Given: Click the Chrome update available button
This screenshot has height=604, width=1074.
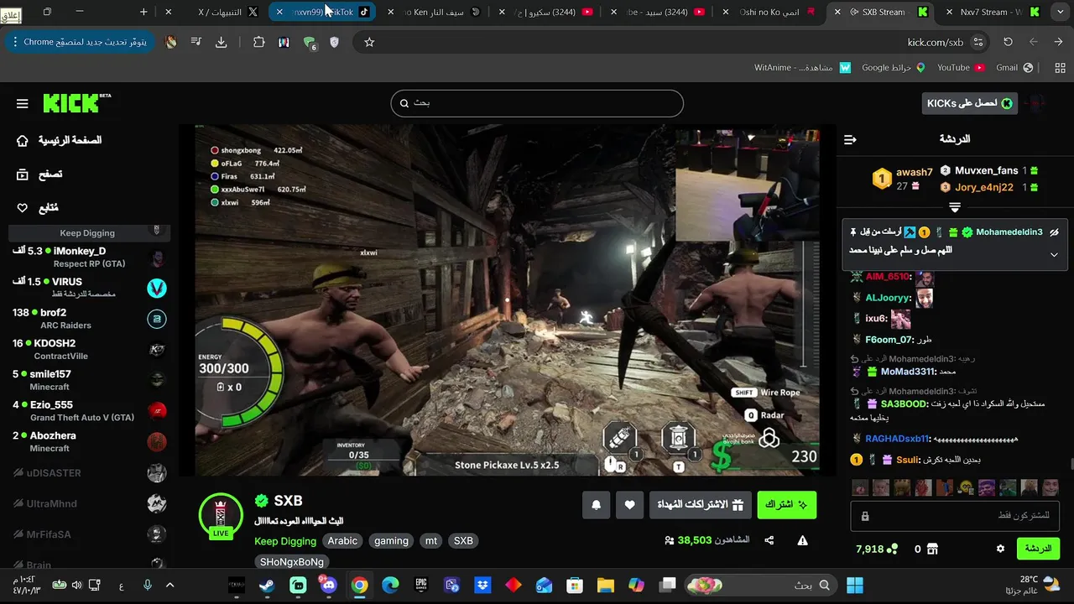Looking at the screenshot, I should point(80,42).
